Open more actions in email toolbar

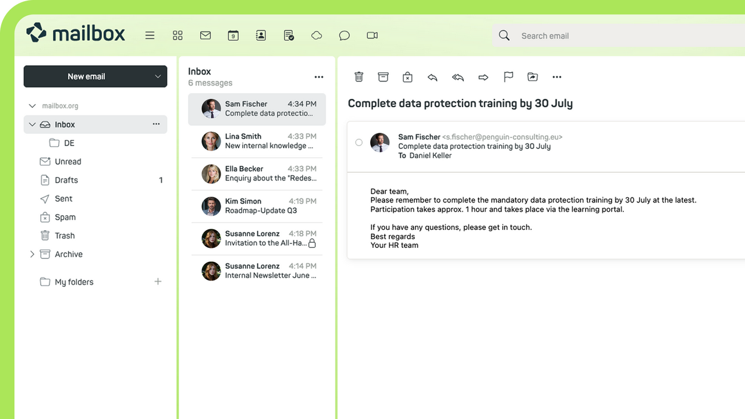click(x=557, y=77)
